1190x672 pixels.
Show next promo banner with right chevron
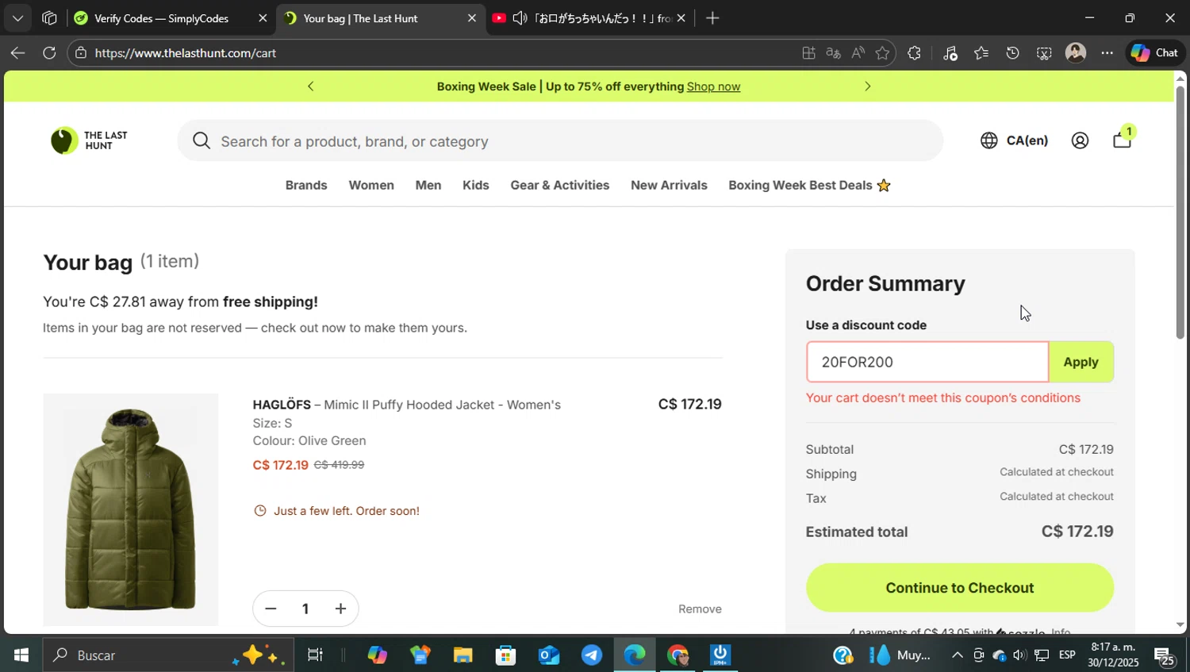(x=867, y=86)
